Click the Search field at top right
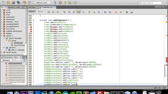The image size is (168, 94). pos(151,3)
